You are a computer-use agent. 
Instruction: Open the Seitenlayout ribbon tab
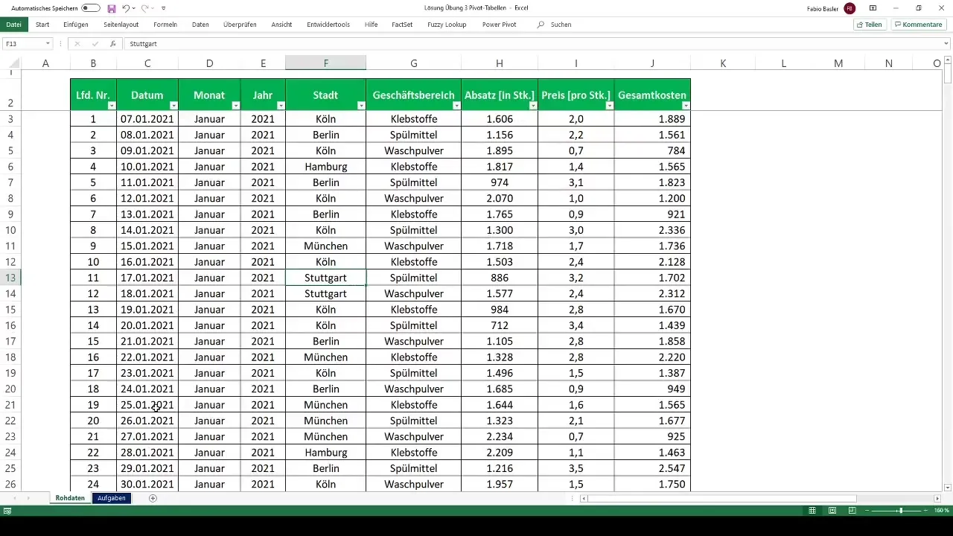121,25
